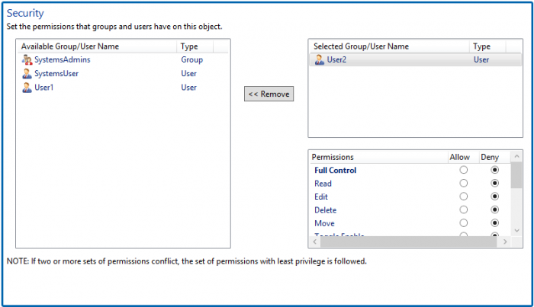Click the User2 icon in selected list
Image resolution: width=534 pixels, height=307 pixels.
pyautogui.click(x=320, y=59)
